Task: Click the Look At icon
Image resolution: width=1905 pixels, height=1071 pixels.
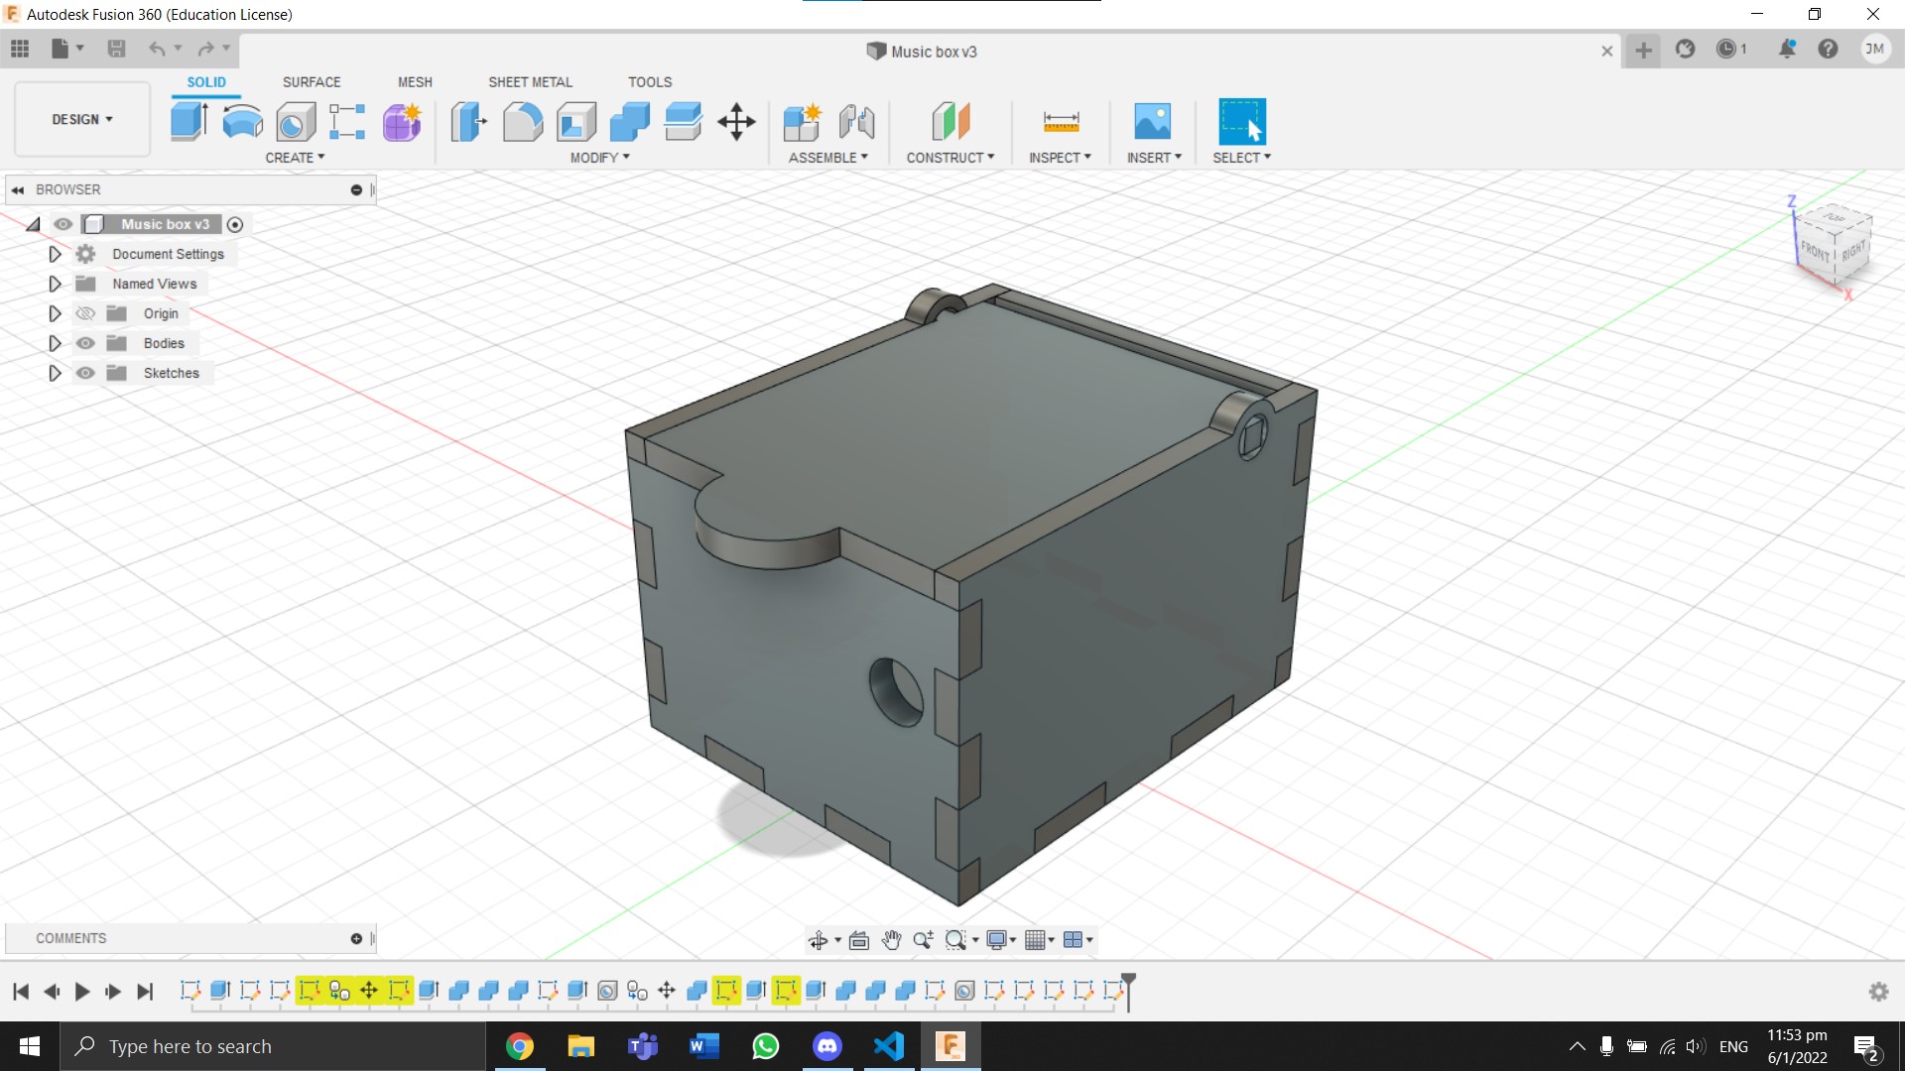Action: click(859, 940)
